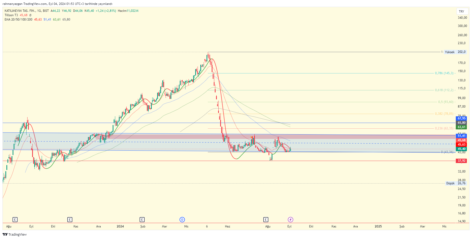Click the 340,00 price scale value
This screenshot has height=239, width=472.
462,18
